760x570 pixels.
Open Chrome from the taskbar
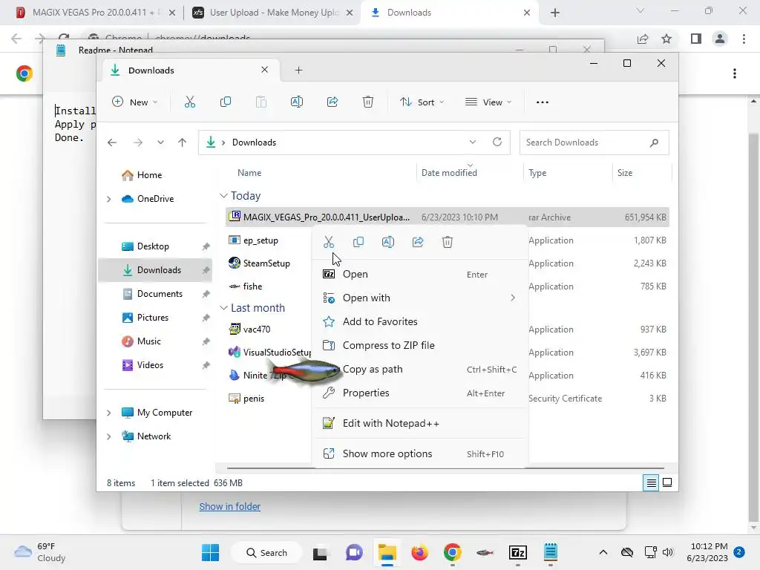pyautogui.click(x=452, y=552)
